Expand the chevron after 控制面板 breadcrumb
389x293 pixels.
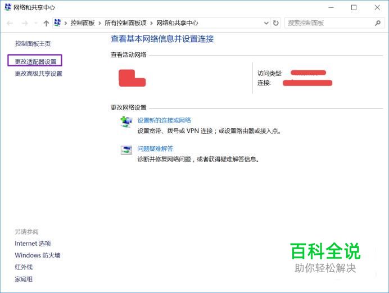(99, 23)
